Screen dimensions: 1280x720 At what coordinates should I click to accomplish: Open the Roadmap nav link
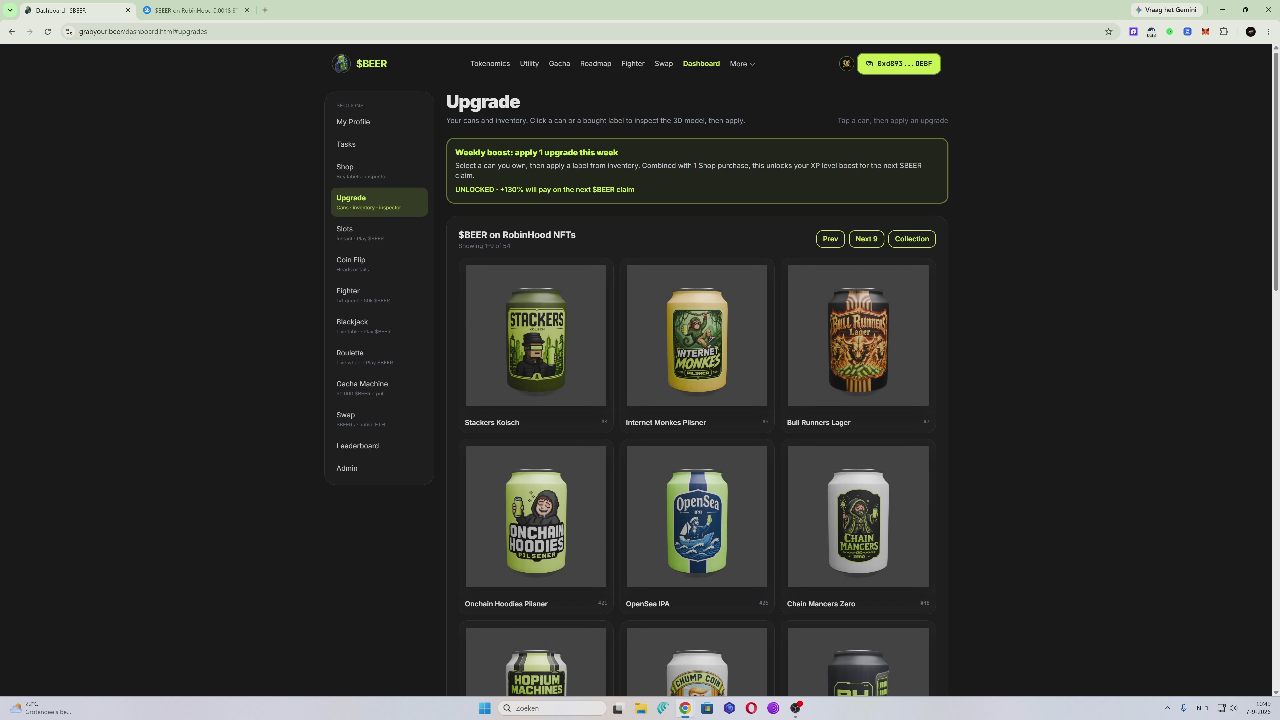click(595, 64)
